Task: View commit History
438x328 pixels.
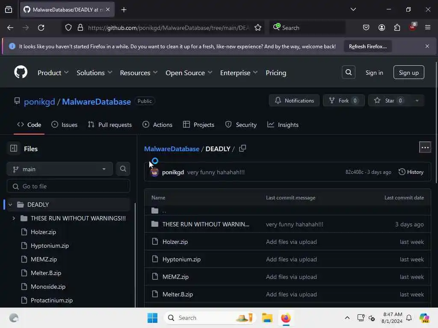Action: click(411, 172)
